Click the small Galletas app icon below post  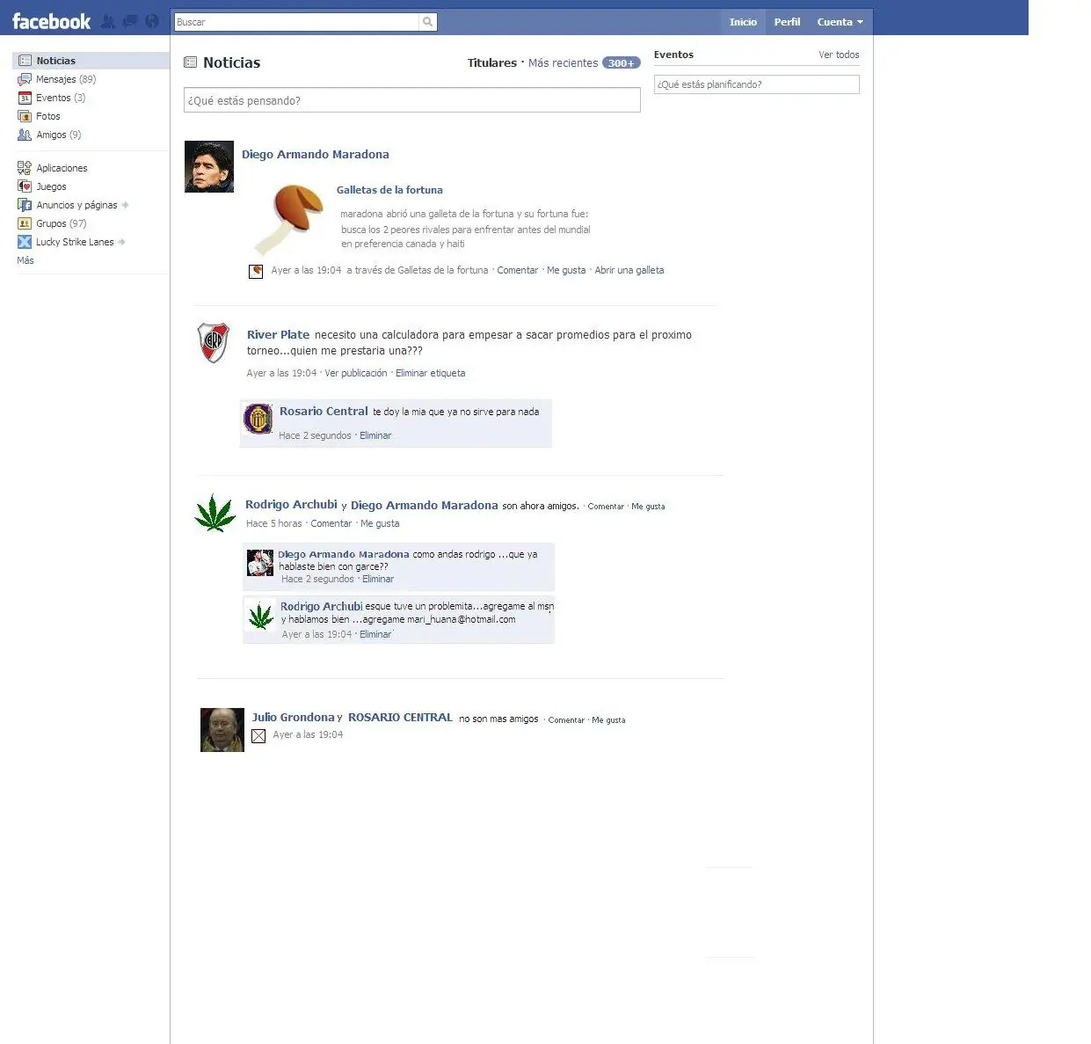click(x=256, y=271)
